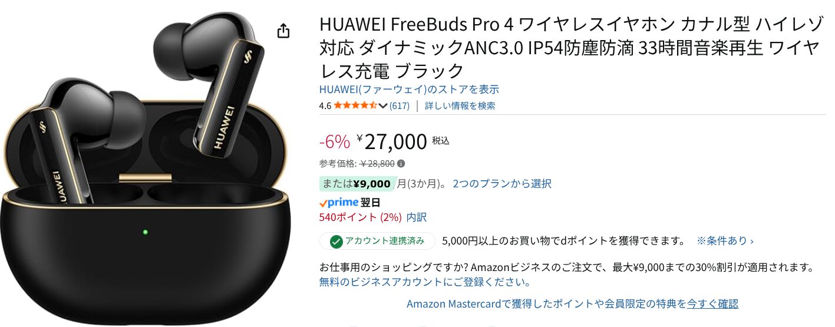
Task: Open ※条件あり conditions link with chevron
Action: point(725,241)
